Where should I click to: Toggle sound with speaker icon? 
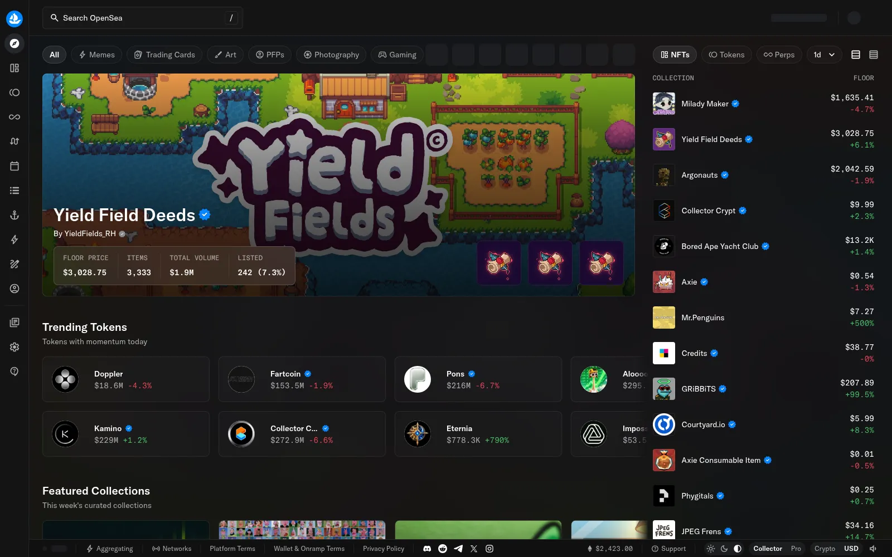(x=873, y=549)
